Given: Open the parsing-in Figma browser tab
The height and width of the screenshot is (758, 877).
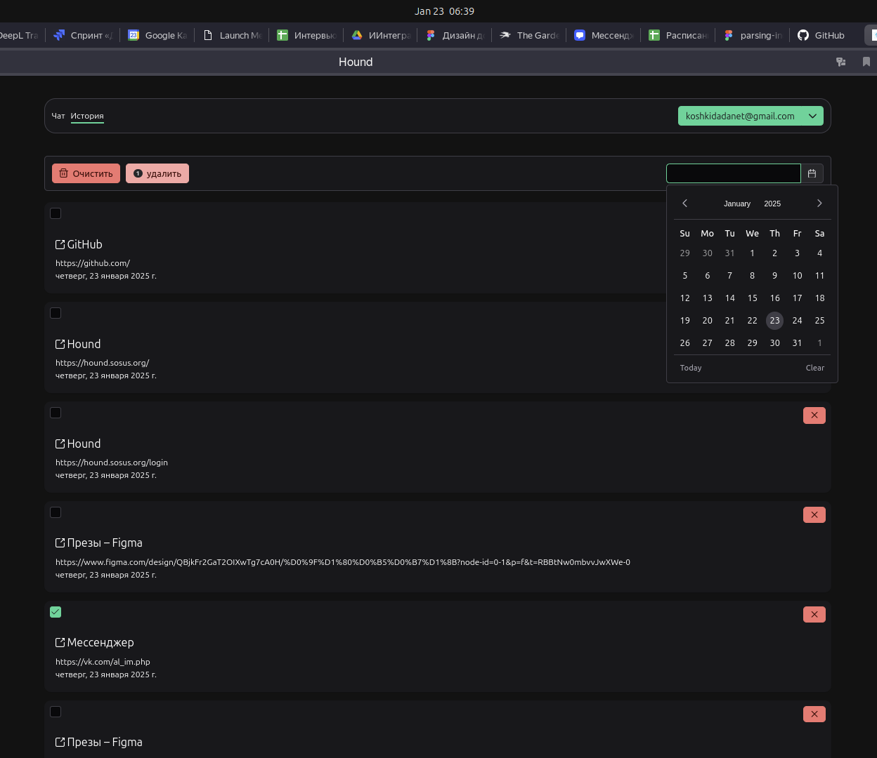Looking at the screenshot, I should click(x=753, y=35).
